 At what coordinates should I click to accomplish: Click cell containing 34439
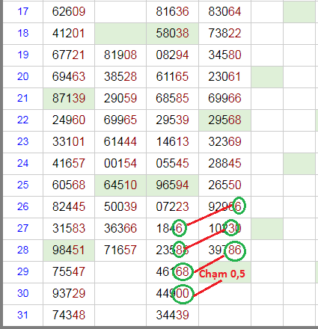click(172, 315)
